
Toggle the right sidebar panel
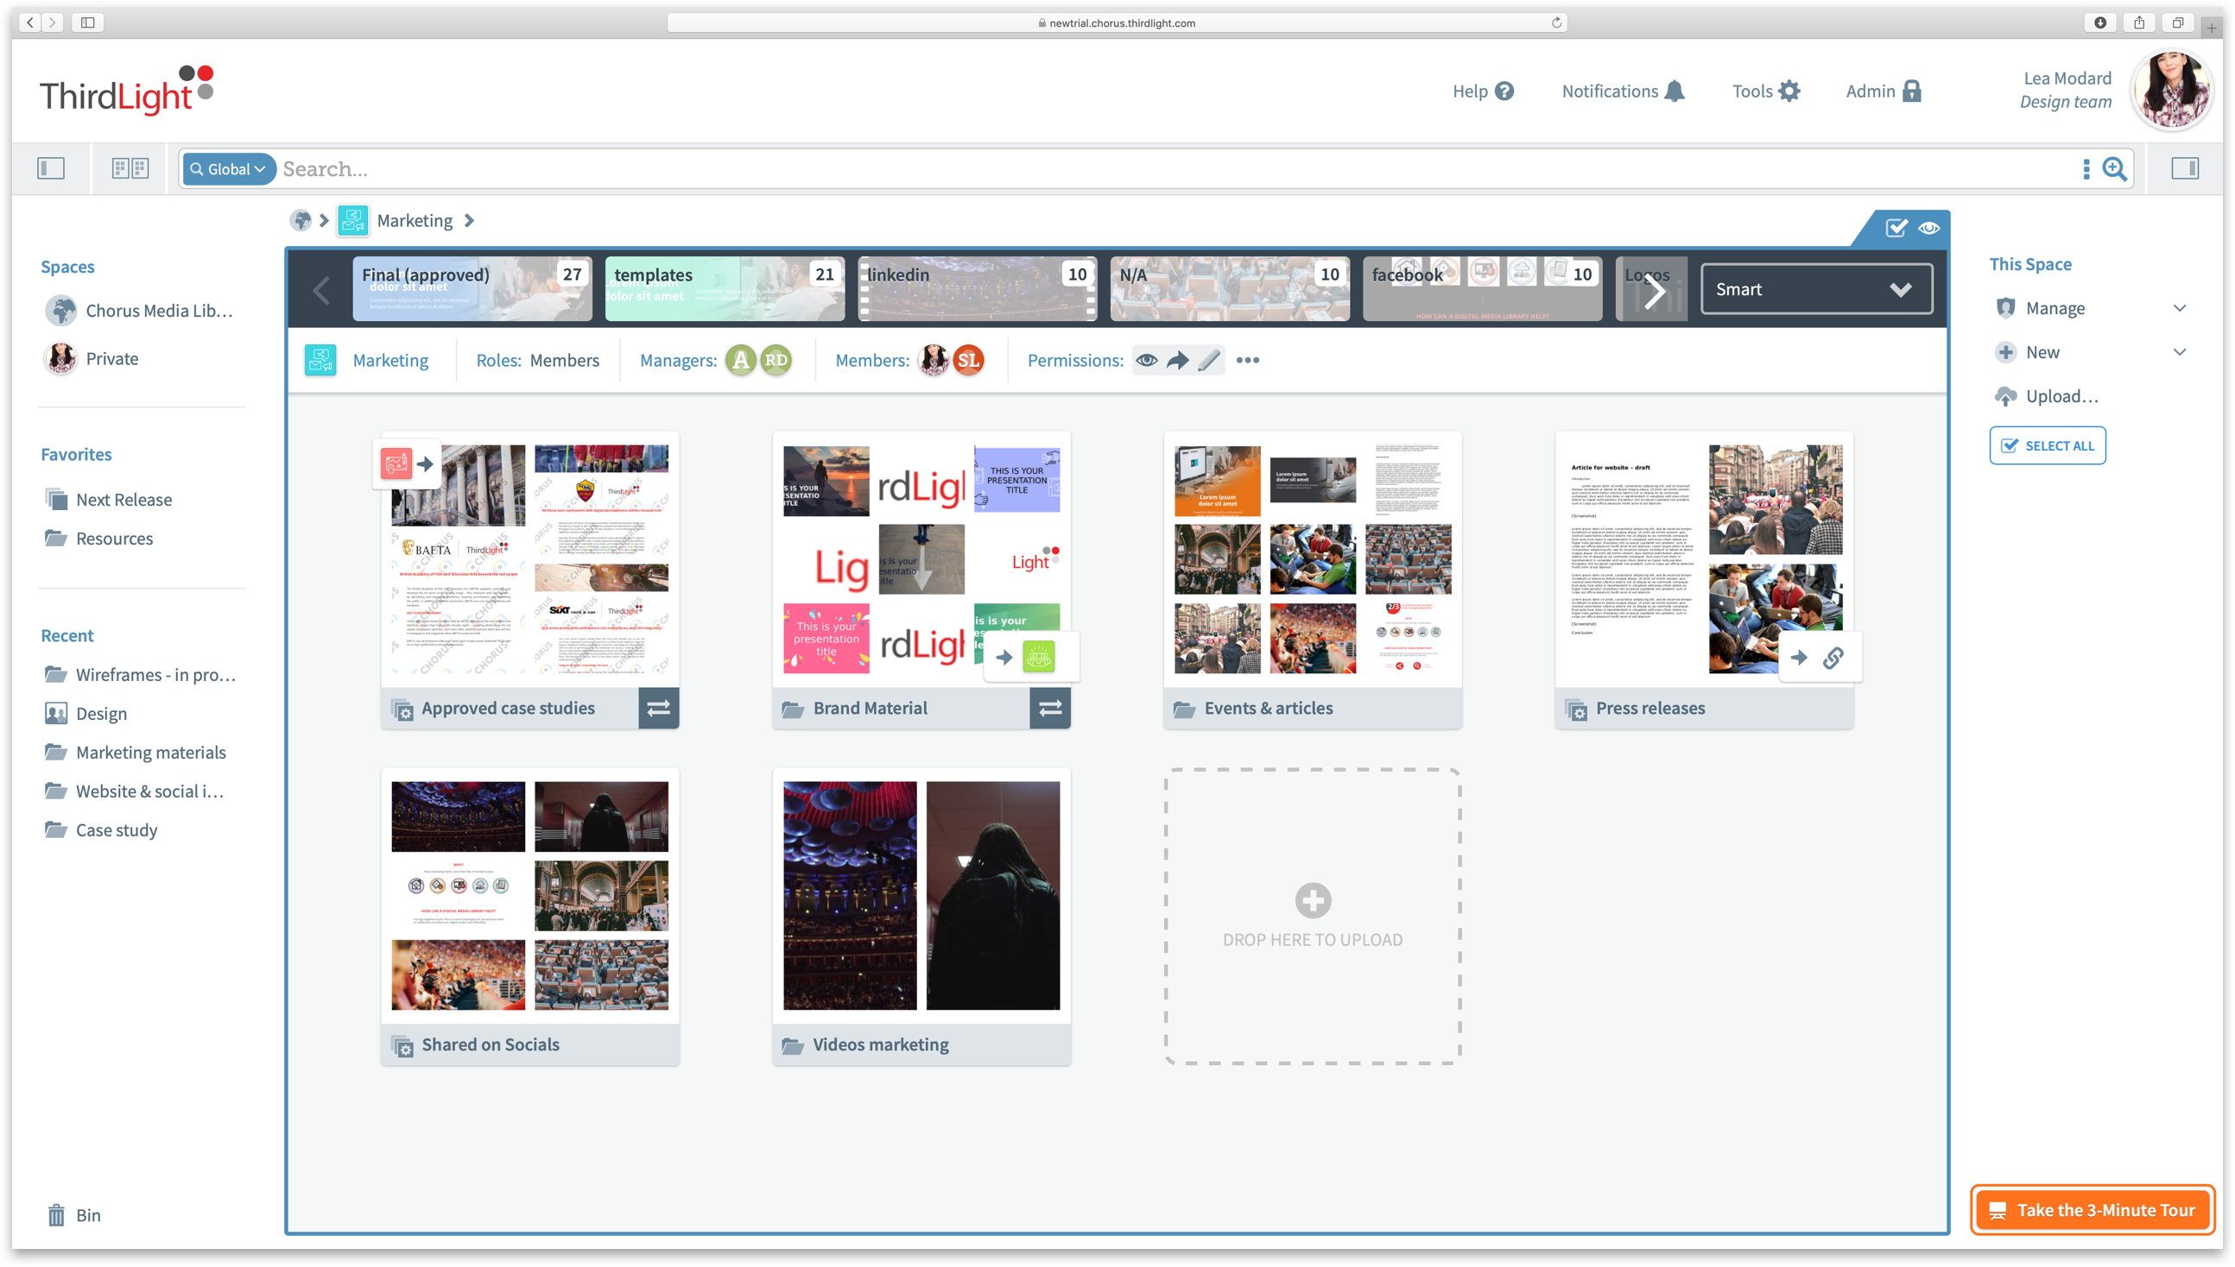pyautogui.click(x=2185, y=168)
